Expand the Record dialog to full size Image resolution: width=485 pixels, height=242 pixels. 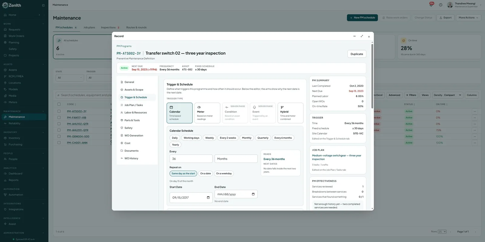362,36
